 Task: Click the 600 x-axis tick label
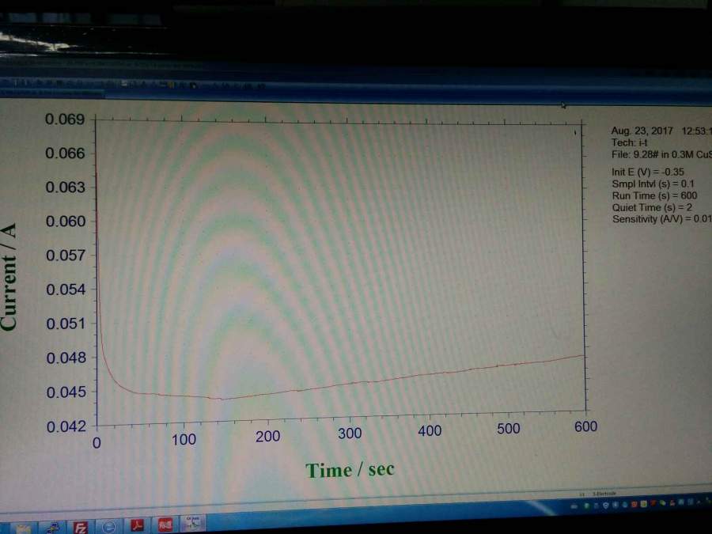click(585, 426)
